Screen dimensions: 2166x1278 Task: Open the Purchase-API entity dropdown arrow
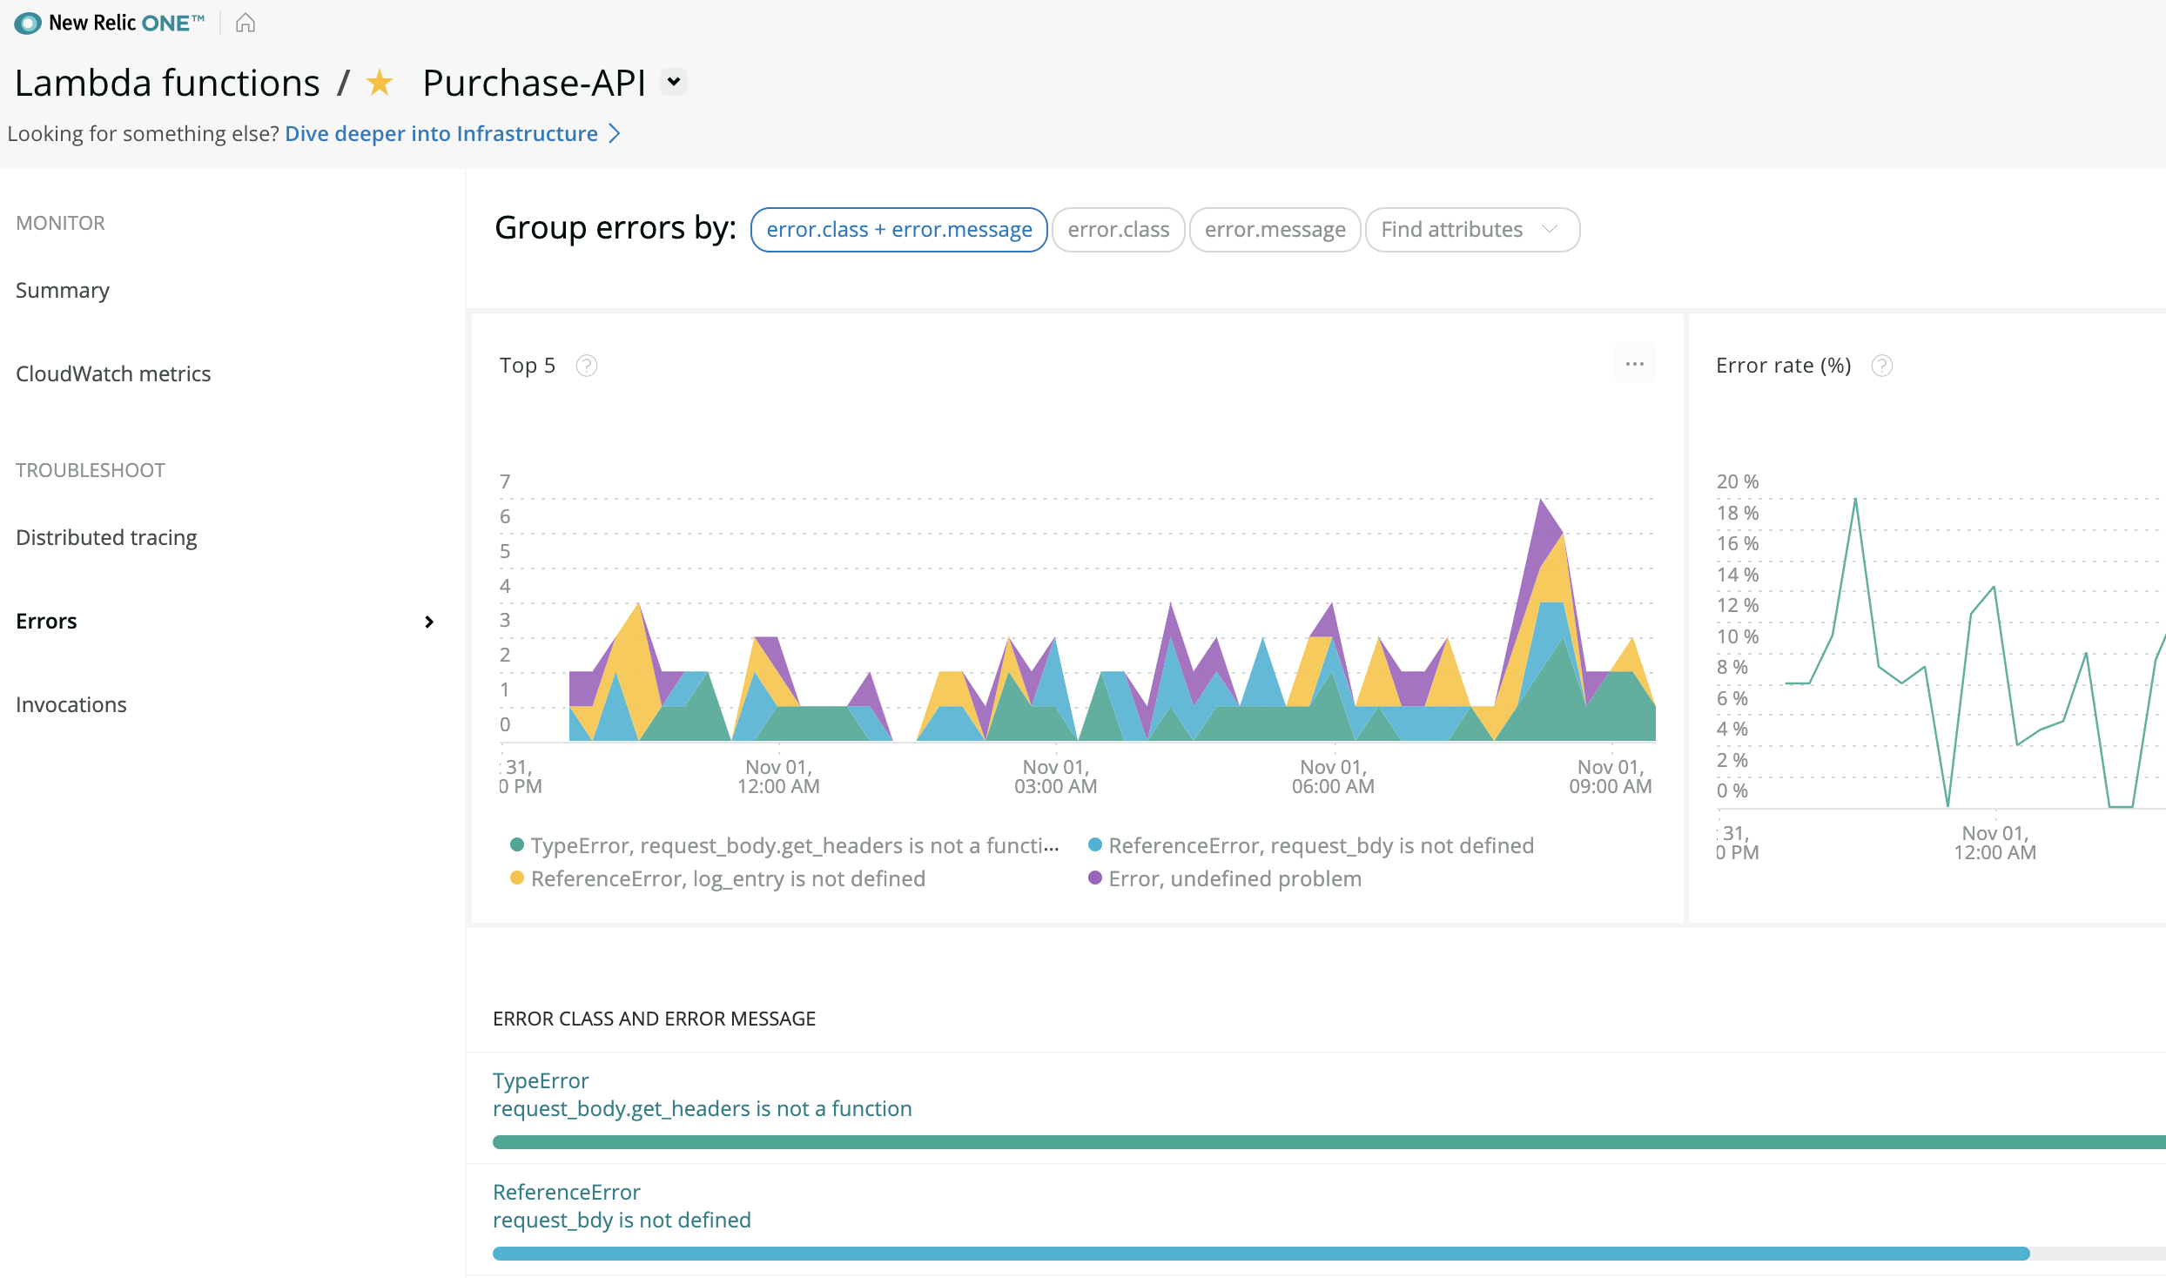674,82
